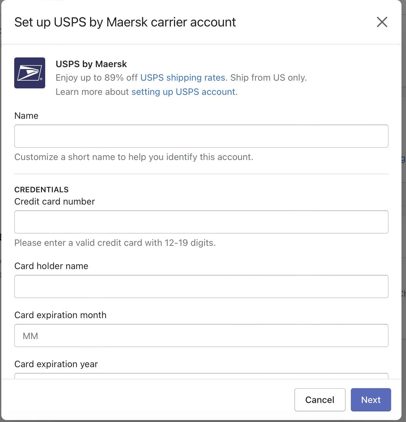This screenshot has width=406, height=422.
Task: Proceed with the Next button
Action: [370, 400]
